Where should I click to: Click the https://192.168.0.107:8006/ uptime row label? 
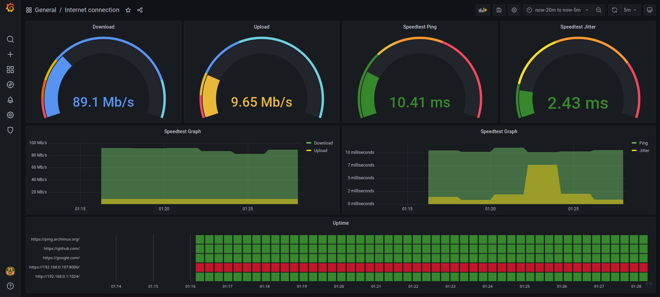point(54,267)
